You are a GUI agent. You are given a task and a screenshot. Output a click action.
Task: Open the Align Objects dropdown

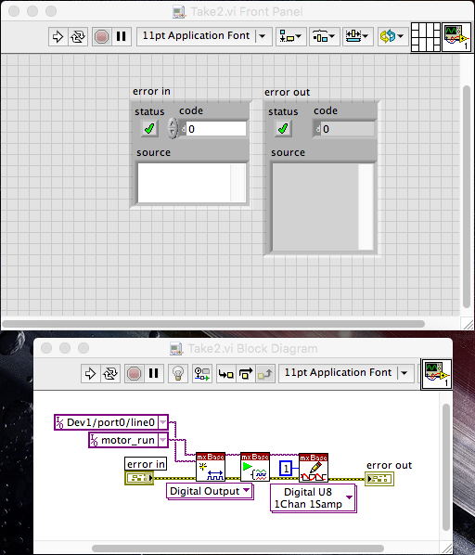[291, 36]
